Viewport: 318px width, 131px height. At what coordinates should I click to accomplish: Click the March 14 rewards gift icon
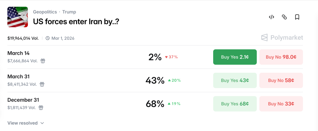click(43, 61)
